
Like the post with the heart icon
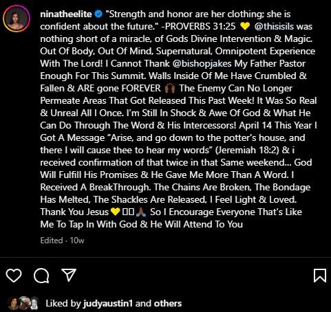(x=14, y=276)
